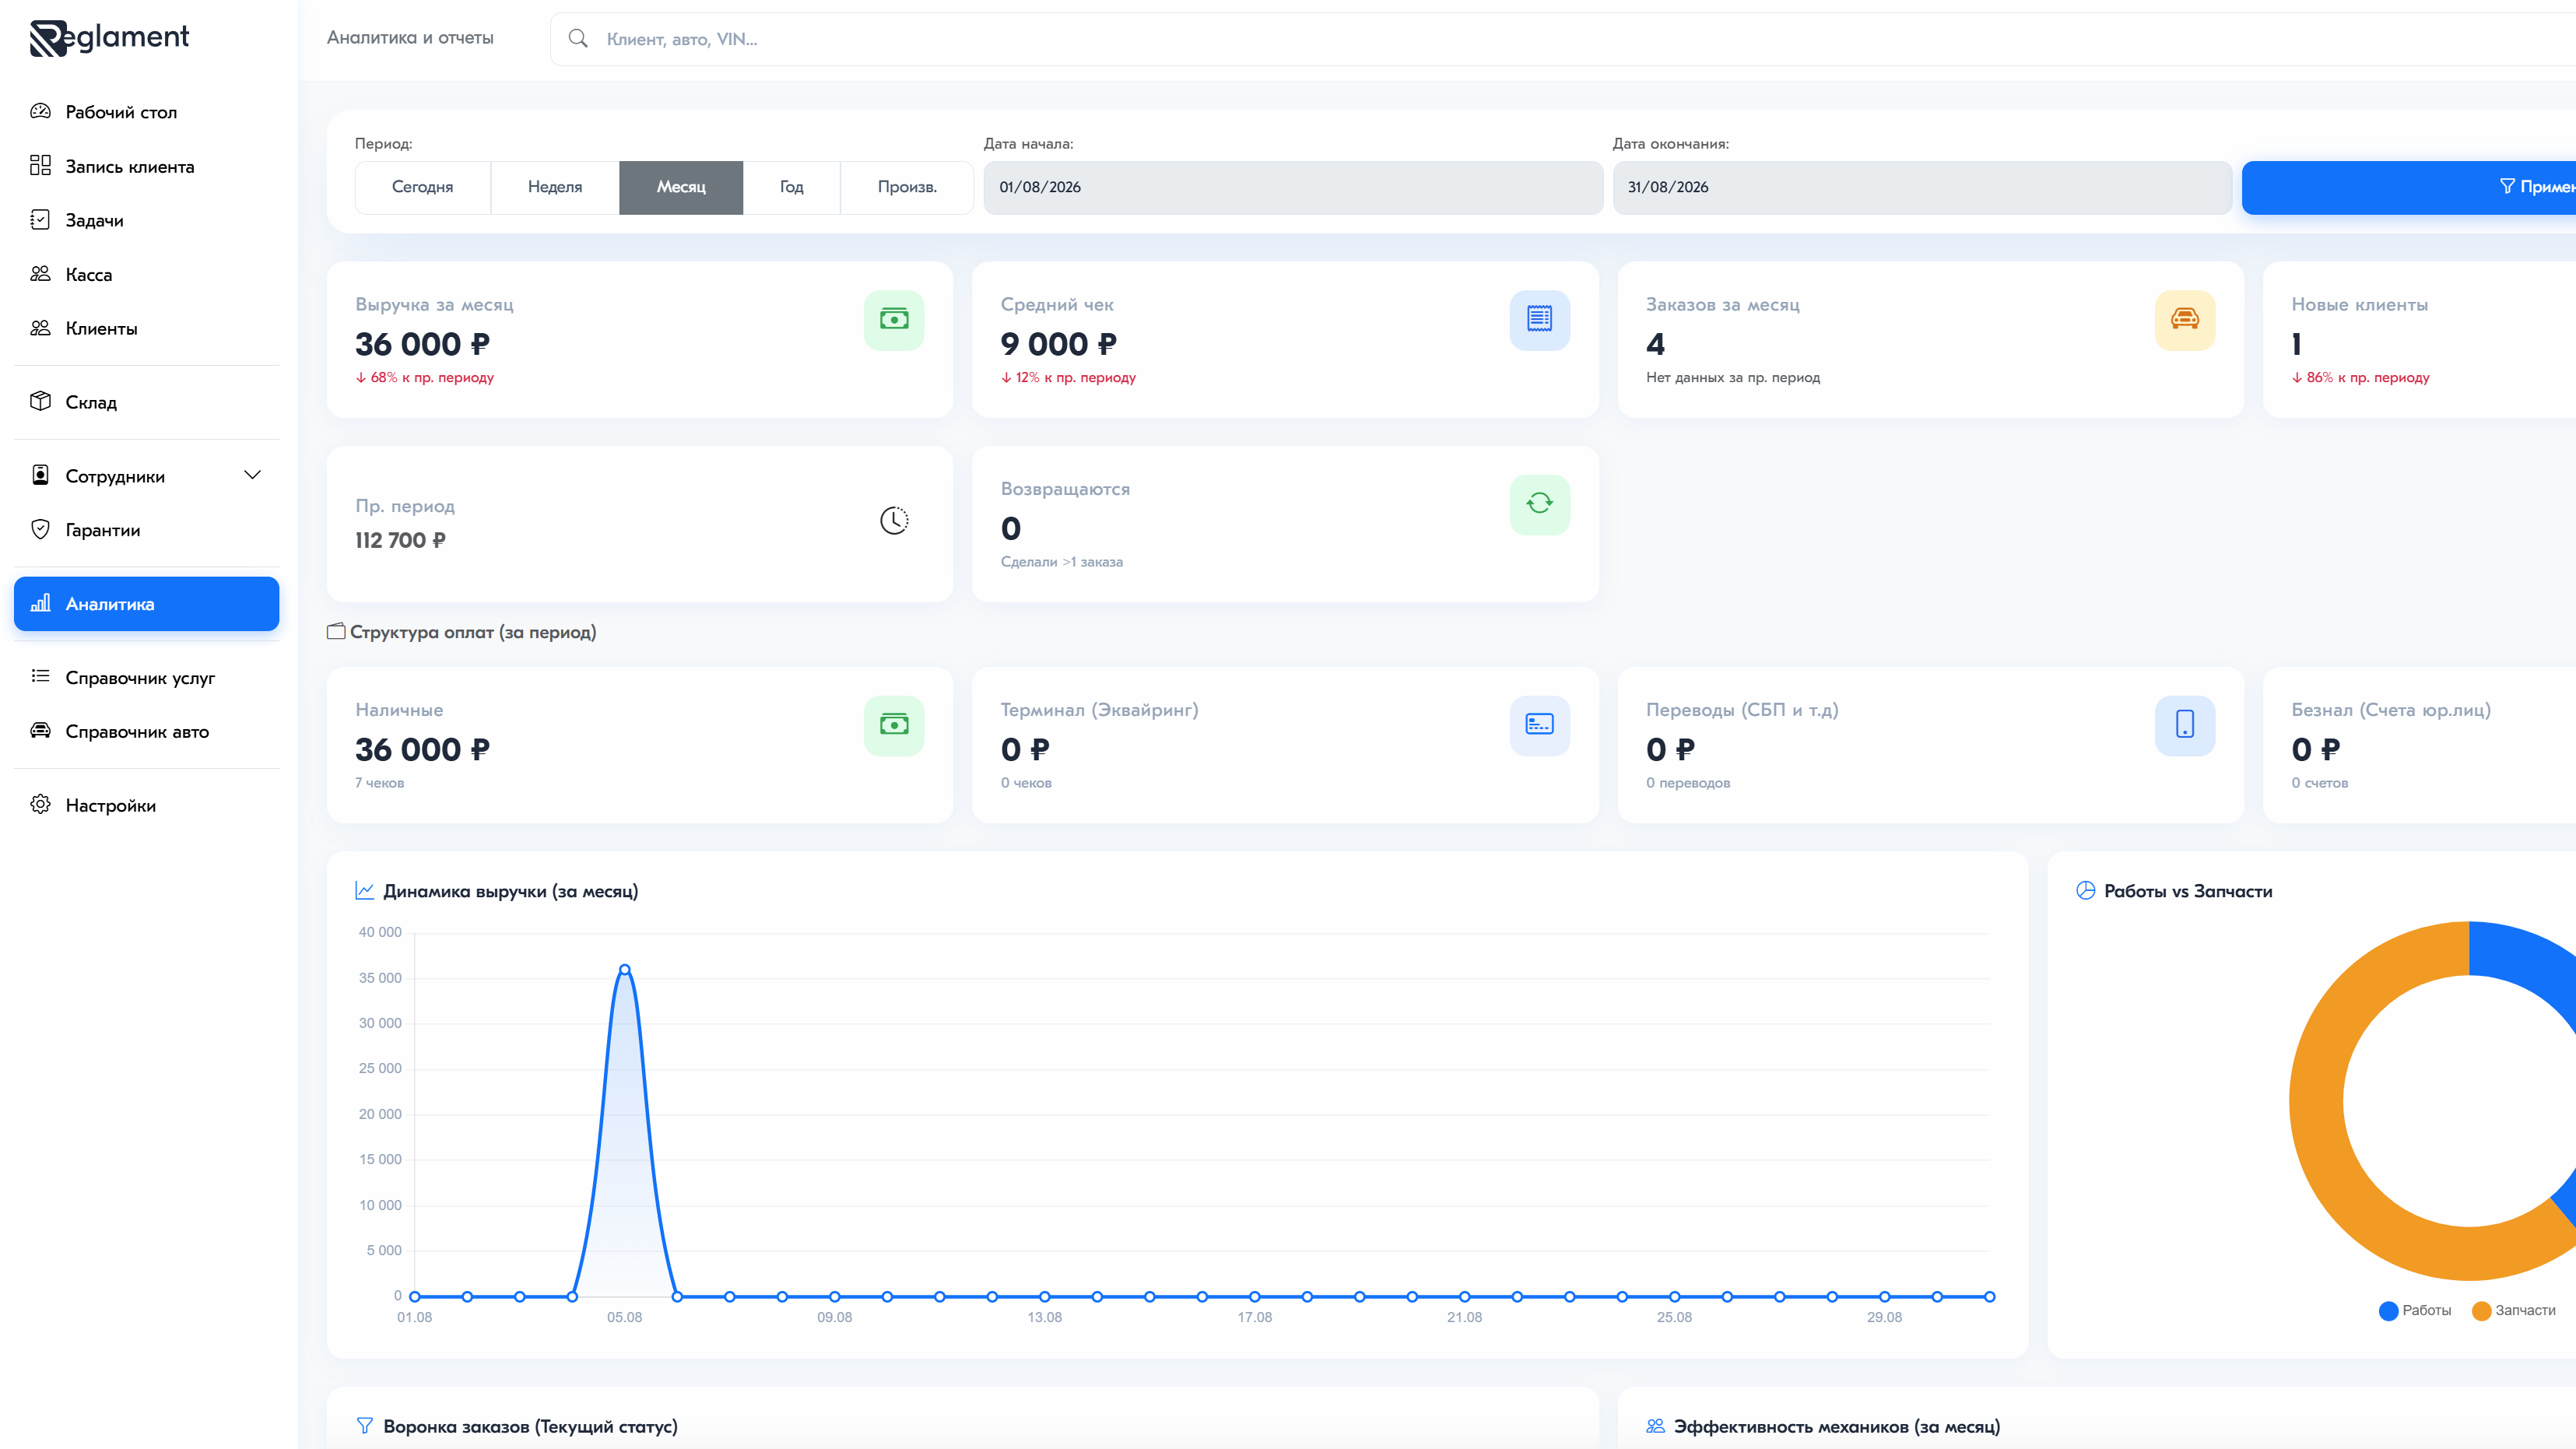2576x1449 pixels.
Task: Click the Reglament logo
Action: [x=109, y=38]
